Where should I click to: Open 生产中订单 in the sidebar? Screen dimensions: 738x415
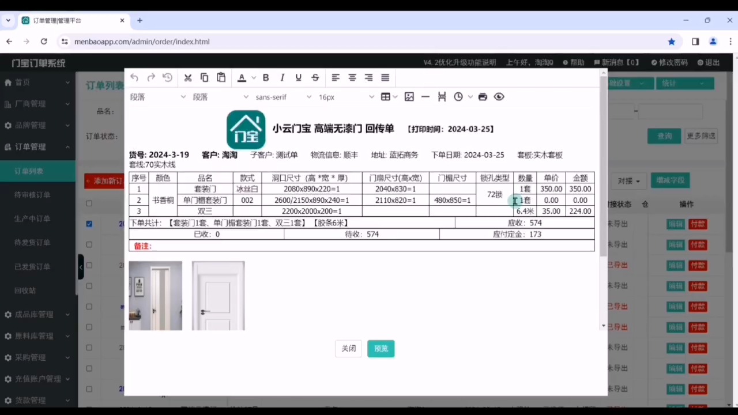tap(37, 218)
